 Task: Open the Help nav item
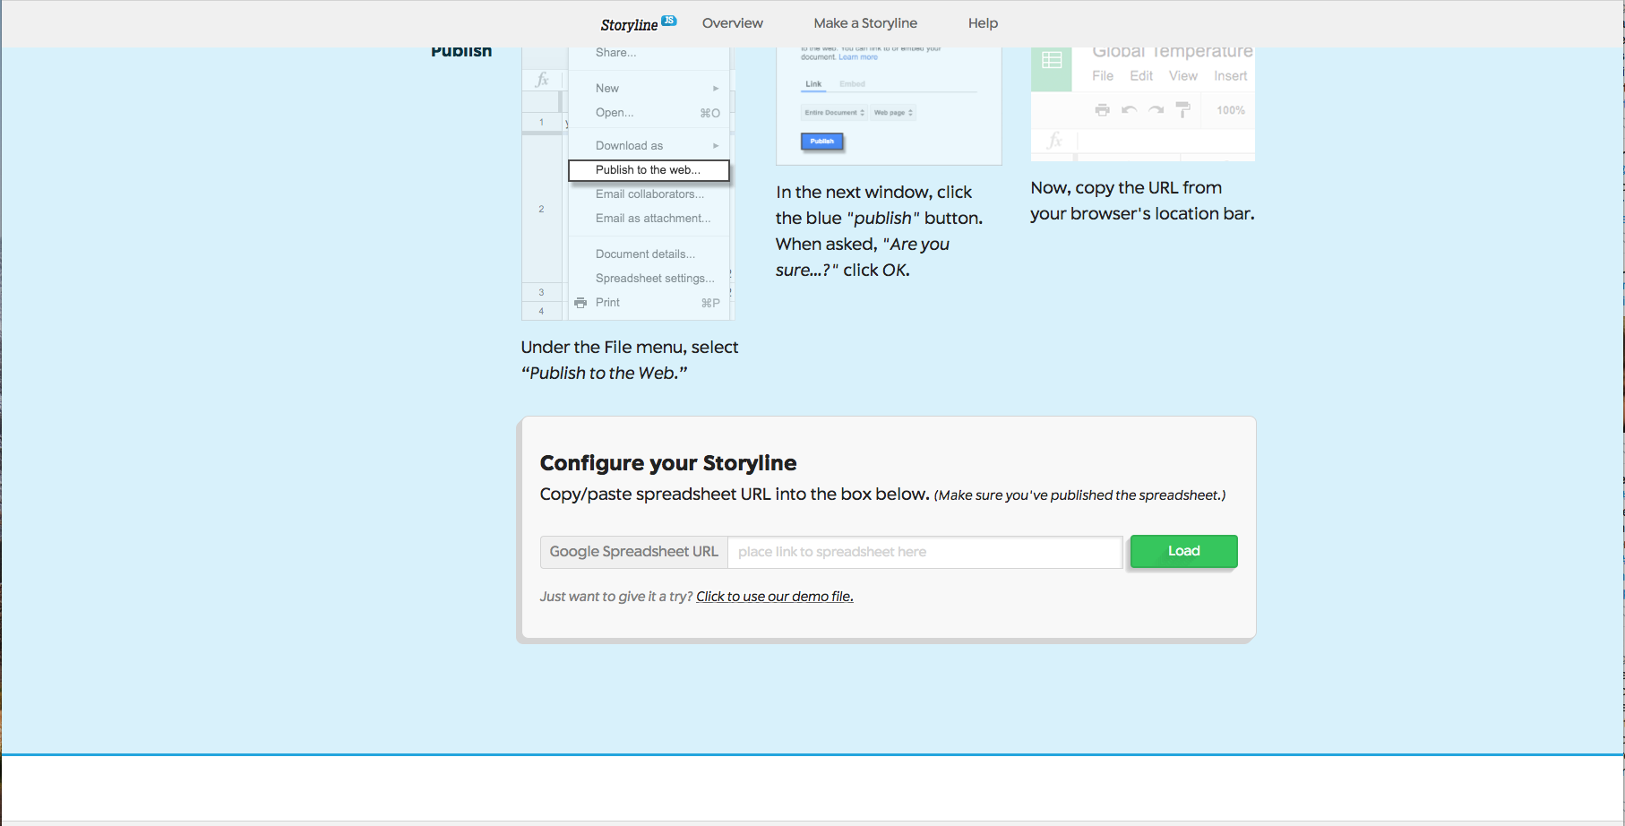983,23
